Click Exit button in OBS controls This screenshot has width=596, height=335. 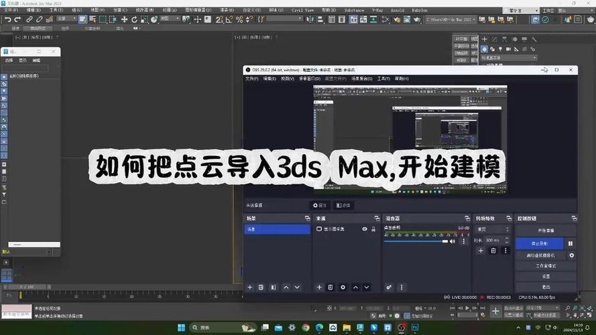click(x=546, y=287)
